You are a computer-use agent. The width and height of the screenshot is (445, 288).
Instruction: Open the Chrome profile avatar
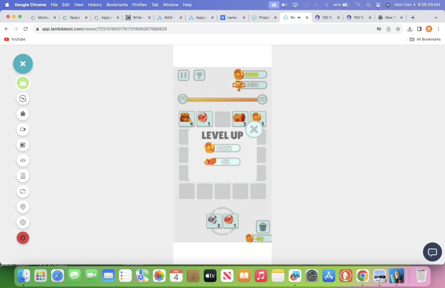(429, 29)
